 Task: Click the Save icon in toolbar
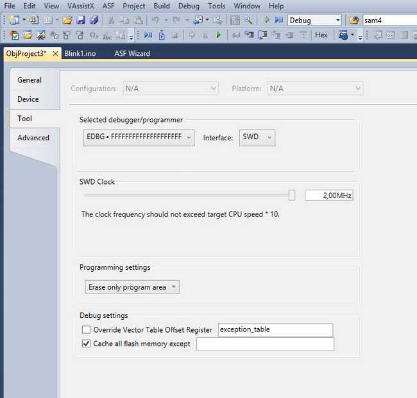81,21
